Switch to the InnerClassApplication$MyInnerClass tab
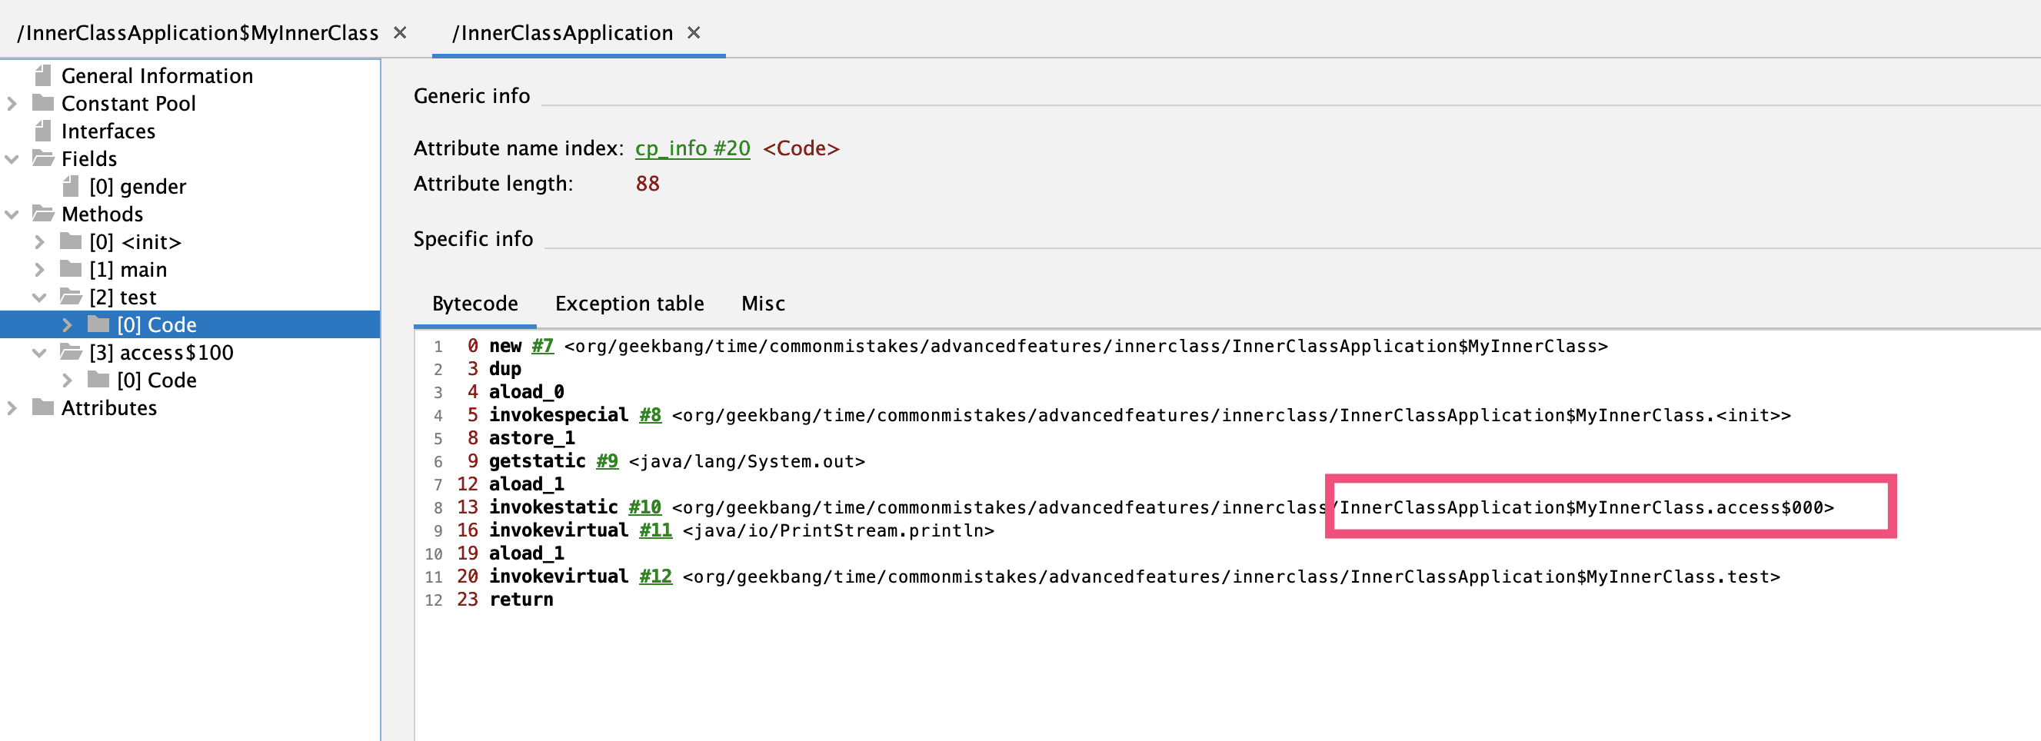2041x741 pixels. coord(198,32)
